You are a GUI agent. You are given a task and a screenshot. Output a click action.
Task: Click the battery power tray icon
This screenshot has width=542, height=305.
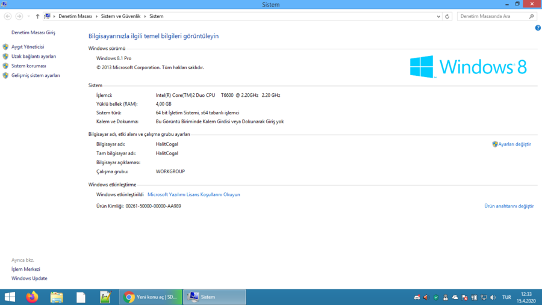pyautogui.click(x=474, y=297)
